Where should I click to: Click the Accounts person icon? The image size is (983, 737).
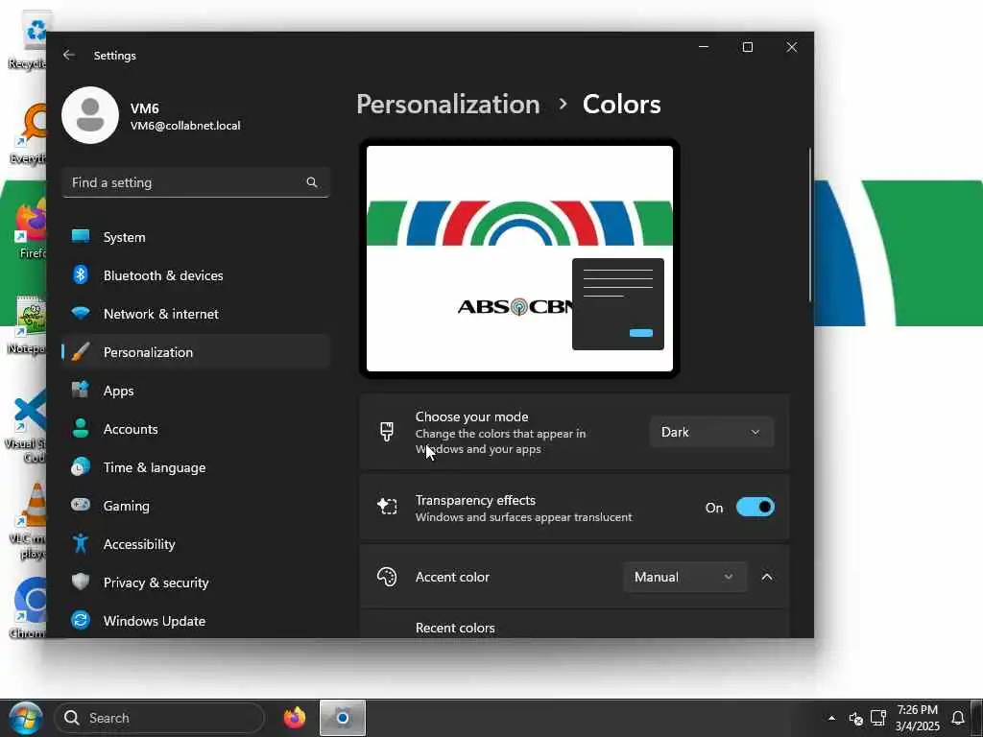(x=81, y=428)
